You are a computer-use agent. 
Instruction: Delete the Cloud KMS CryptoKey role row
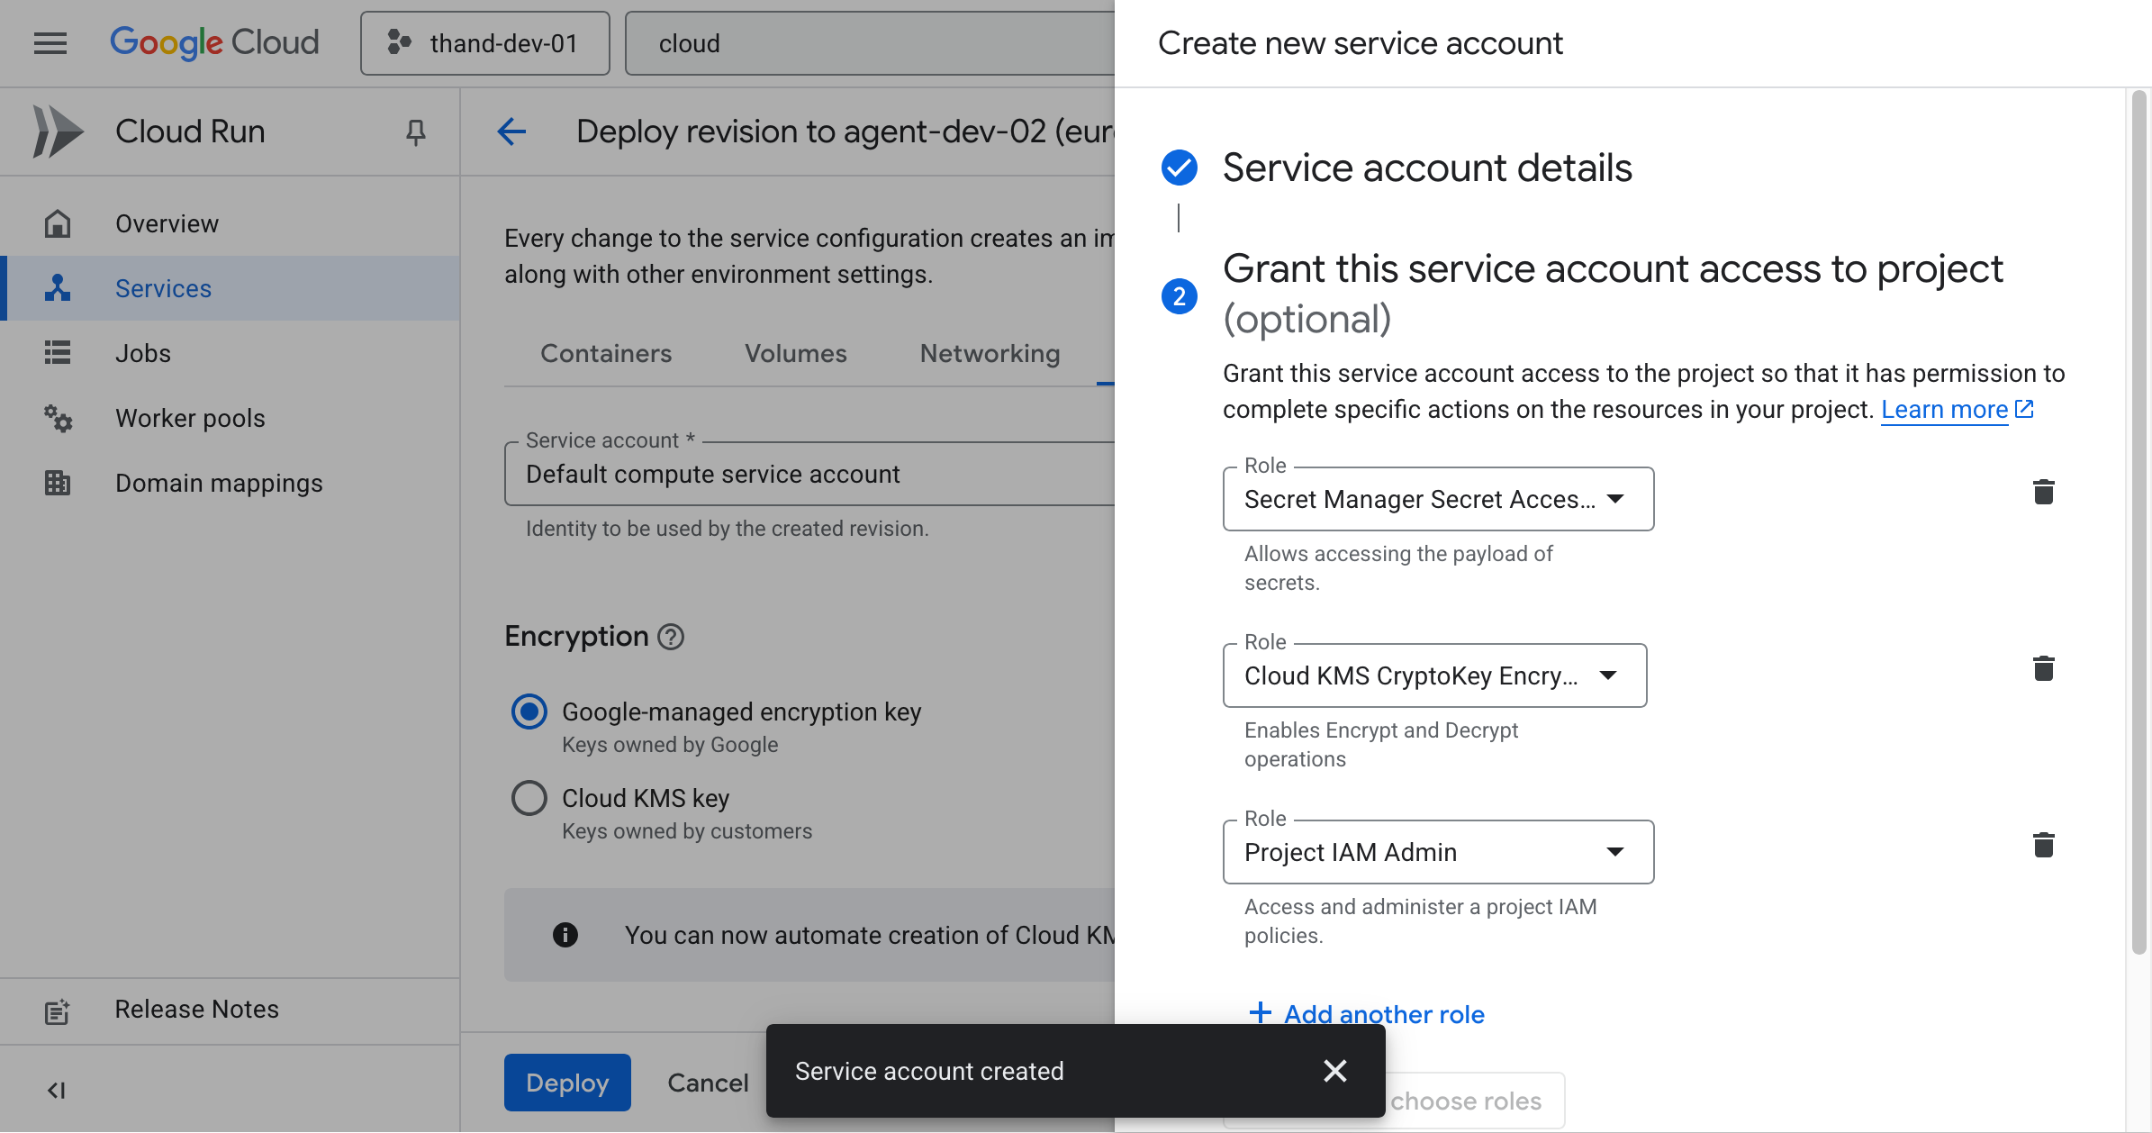pos(2043,668)
